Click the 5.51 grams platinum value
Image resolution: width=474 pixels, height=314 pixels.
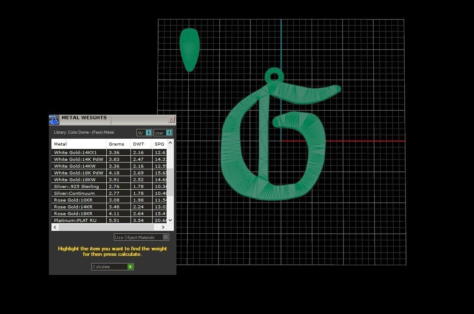[x=114, y=221]
